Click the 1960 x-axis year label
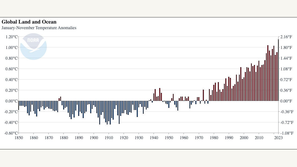 point(184,138)
